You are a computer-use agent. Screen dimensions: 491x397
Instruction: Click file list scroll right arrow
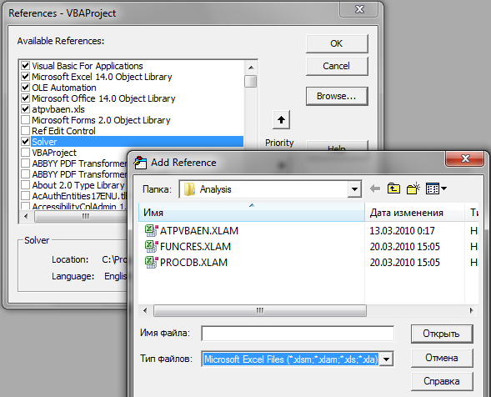coord(472,311)
